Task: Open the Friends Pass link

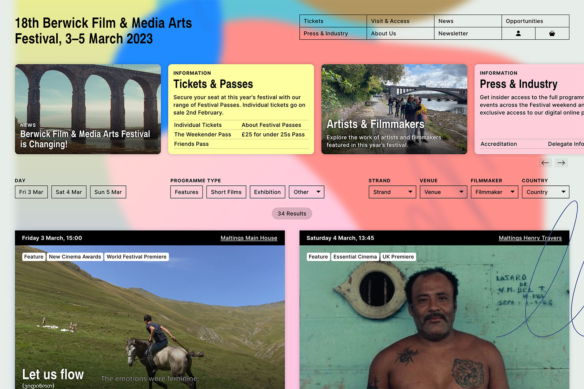Action: (191, 144)
